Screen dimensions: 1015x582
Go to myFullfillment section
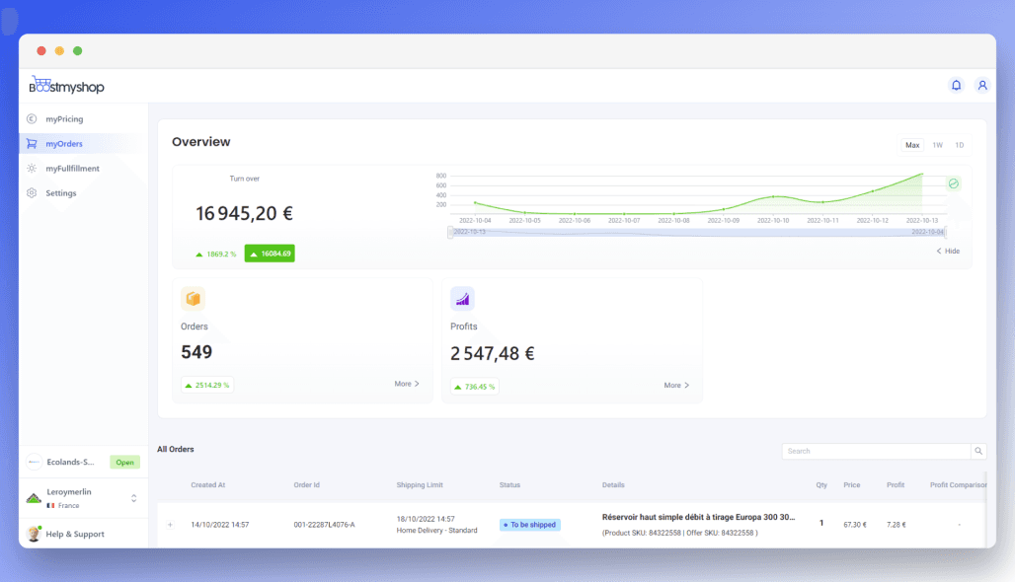84,168
